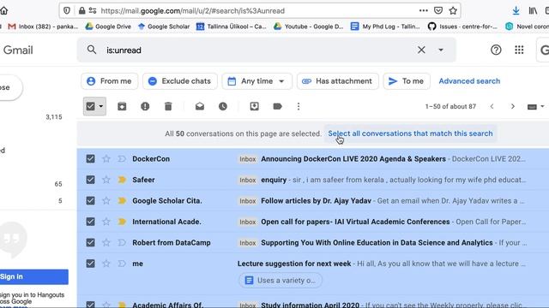Star the Safeer enquiry email
Viewport: 549px width, 308px height.
106,180
